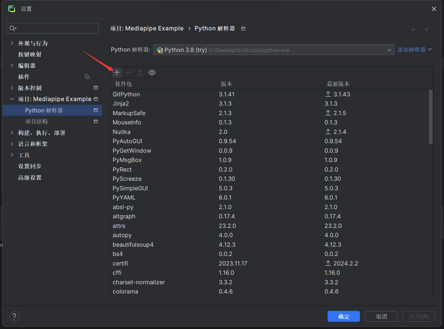The width and height of the screenshot is (444, 329).
Task: Toggle the show early releases eye icon
Action: coord(152,72)
